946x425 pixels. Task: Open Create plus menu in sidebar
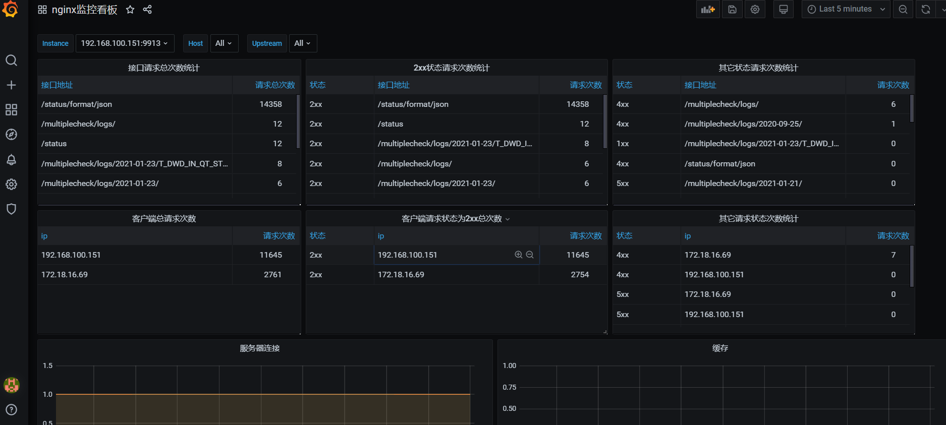point(11,85)
